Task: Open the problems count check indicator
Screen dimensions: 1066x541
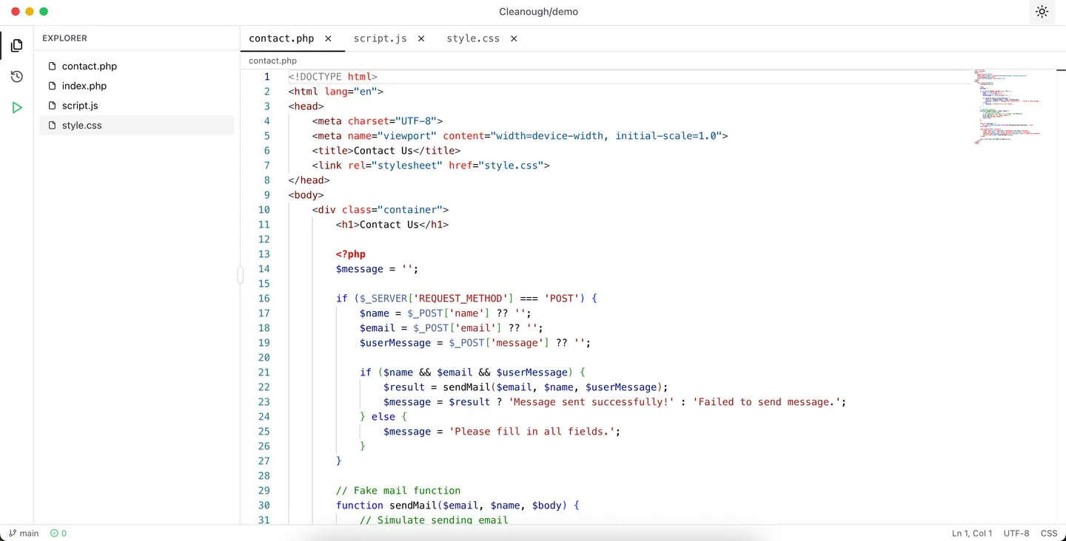Action: tap(58, 533)
